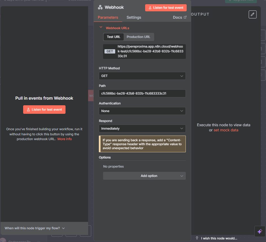Click the Options section label
Viewport: 266px width, 242px height.
(105, 157)
